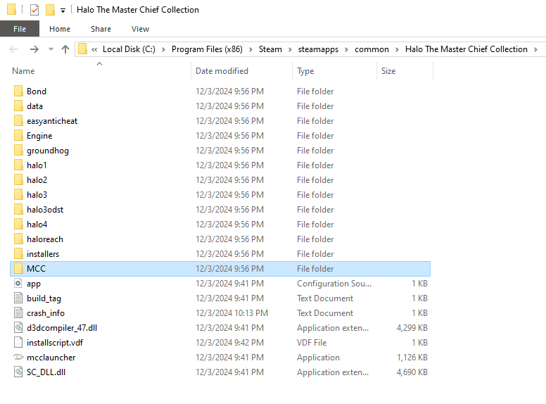The height and width of the screenshot is (404, 546).
Task: Expand chevron after steamapps breadcrumb
Action: tap(346, 49)
